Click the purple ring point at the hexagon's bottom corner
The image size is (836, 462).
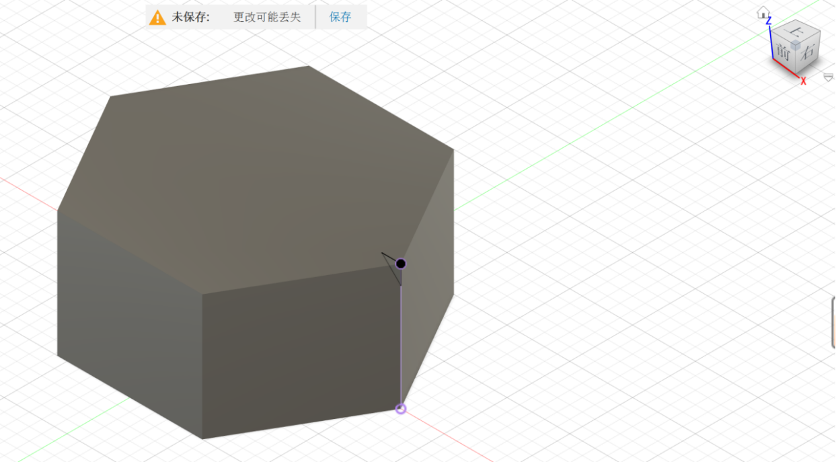point(401,408)
